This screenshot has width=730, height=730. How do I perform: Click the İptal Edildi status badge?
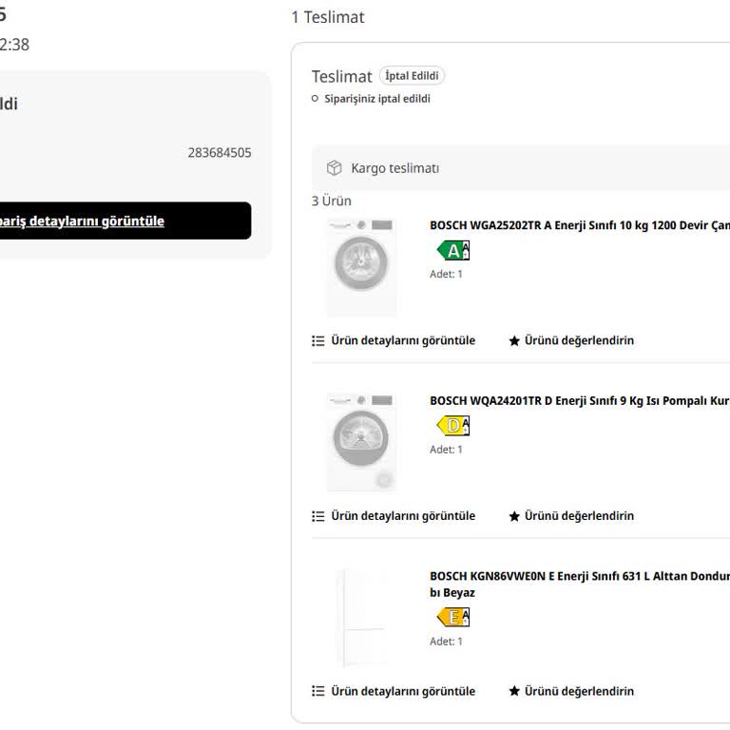(412, 76)
